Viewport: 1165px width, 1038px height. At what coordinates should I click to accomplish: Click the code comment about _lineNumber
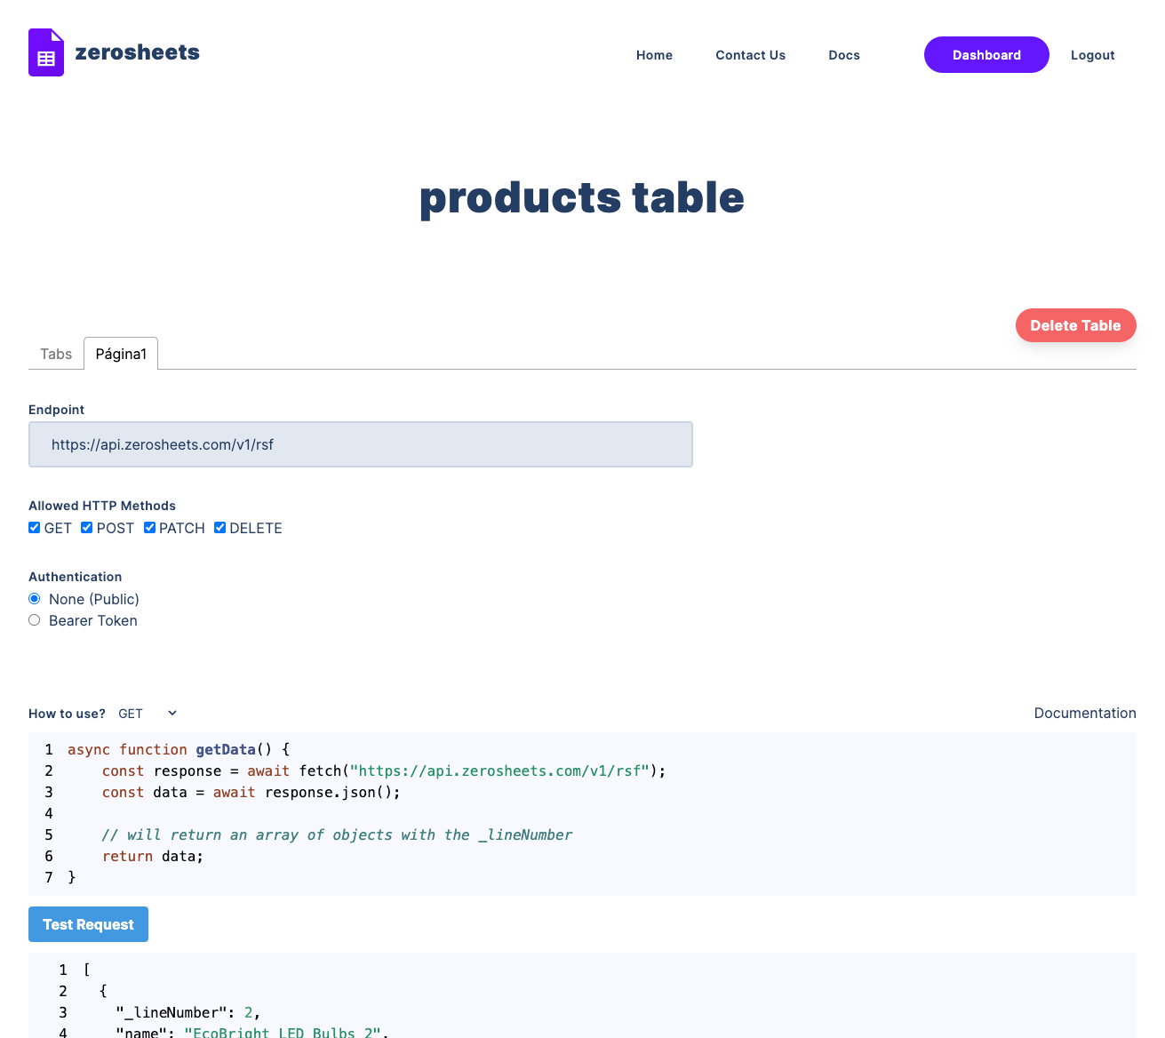[x=338, y=834]
